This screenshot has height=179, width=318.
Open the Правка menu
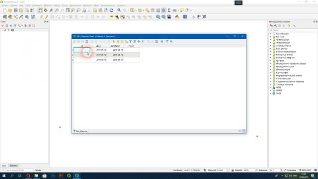pos(14,5)
